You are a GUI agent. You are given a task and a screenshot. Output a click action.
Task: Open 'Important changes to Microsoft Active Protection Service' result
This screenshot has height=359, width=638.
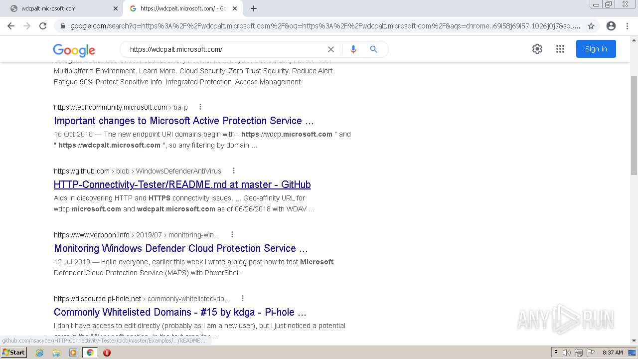pos(183,121)
